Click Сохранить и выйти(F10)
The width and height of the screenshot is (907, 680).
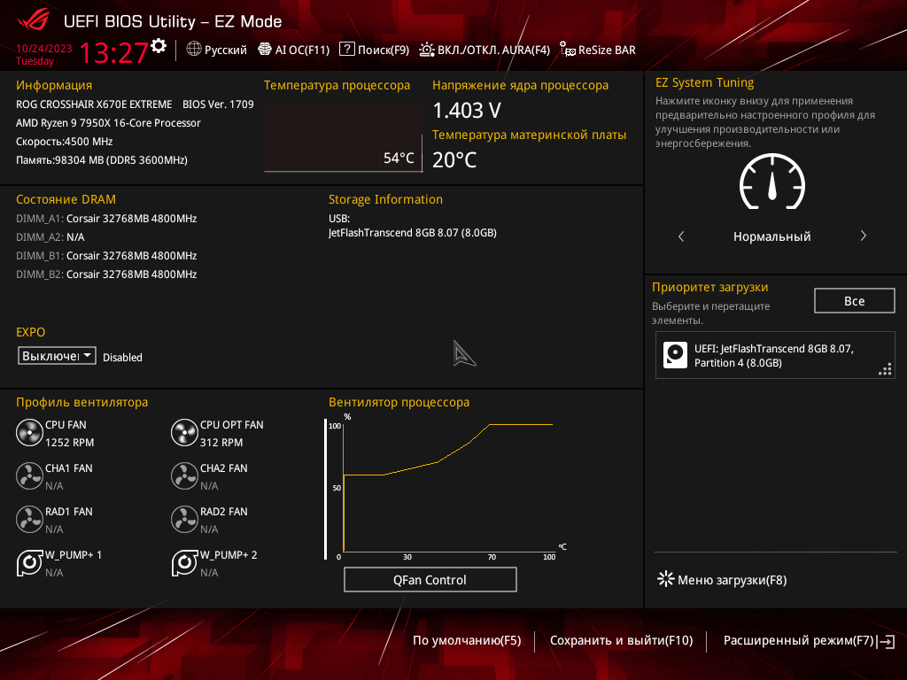point(621,640)
